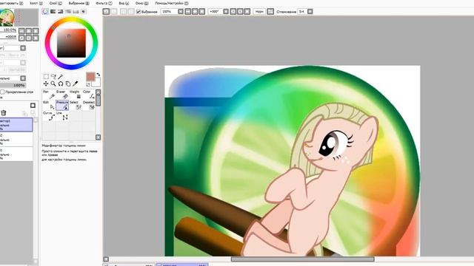Open the topmost dropdown in left panel
The width and height of the screenshot is (474, 266).
tap(23, 48)
